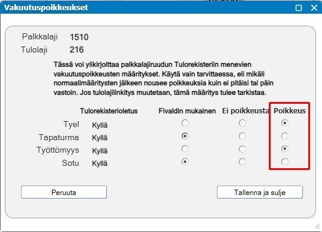Click the Poikkeus column header

point(290,111)
